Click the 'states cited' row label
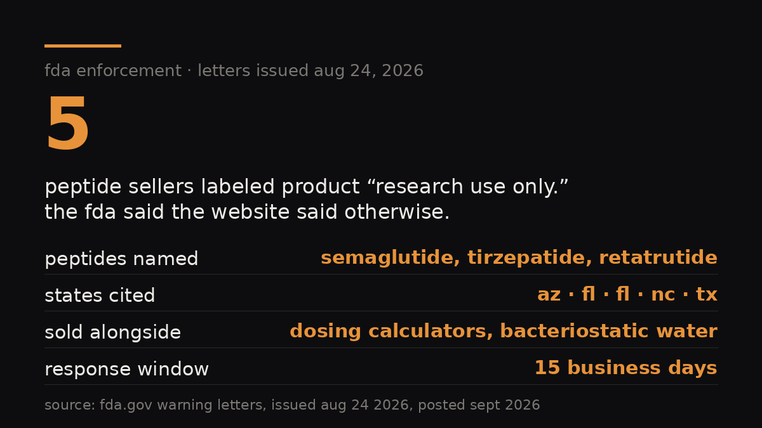Screen dimensions: 762x428 point(100,295)
